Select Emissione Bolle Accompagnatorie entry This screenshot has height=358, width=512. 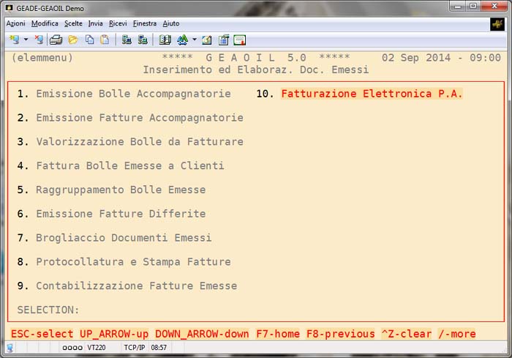click(133, 94)
